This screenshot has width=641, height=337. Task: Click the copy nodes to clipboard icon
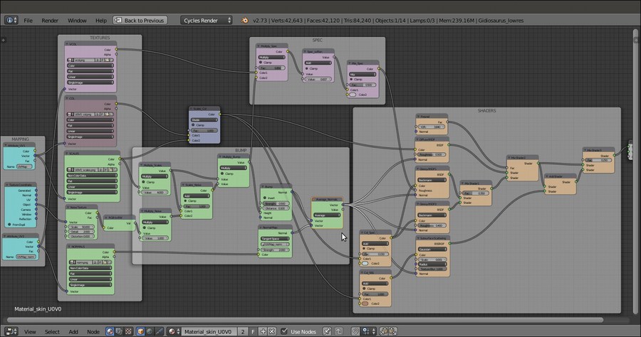click(384, 331)
